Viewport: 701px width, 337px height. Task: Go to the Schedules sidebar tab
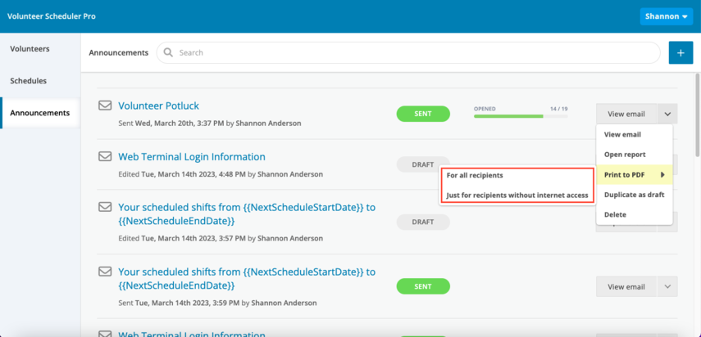(x=40, y=81)
